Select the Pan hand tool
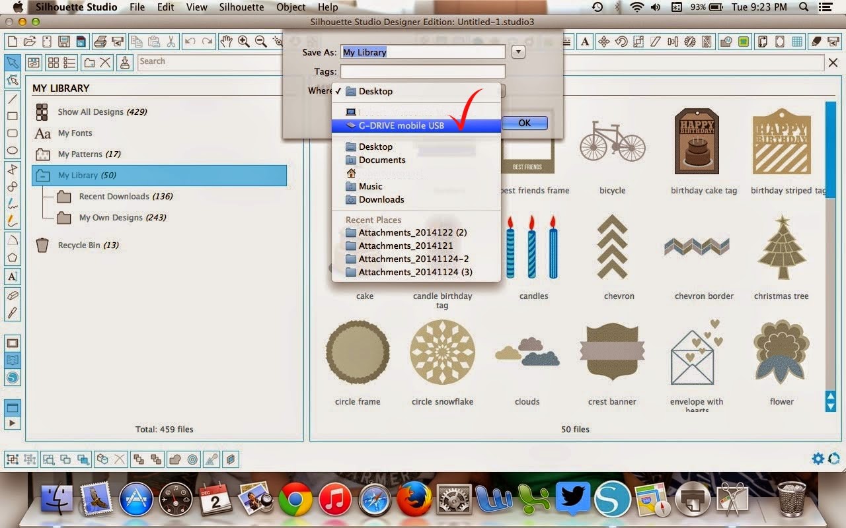The width and height of the screenshot is (846, 528). 227,41
